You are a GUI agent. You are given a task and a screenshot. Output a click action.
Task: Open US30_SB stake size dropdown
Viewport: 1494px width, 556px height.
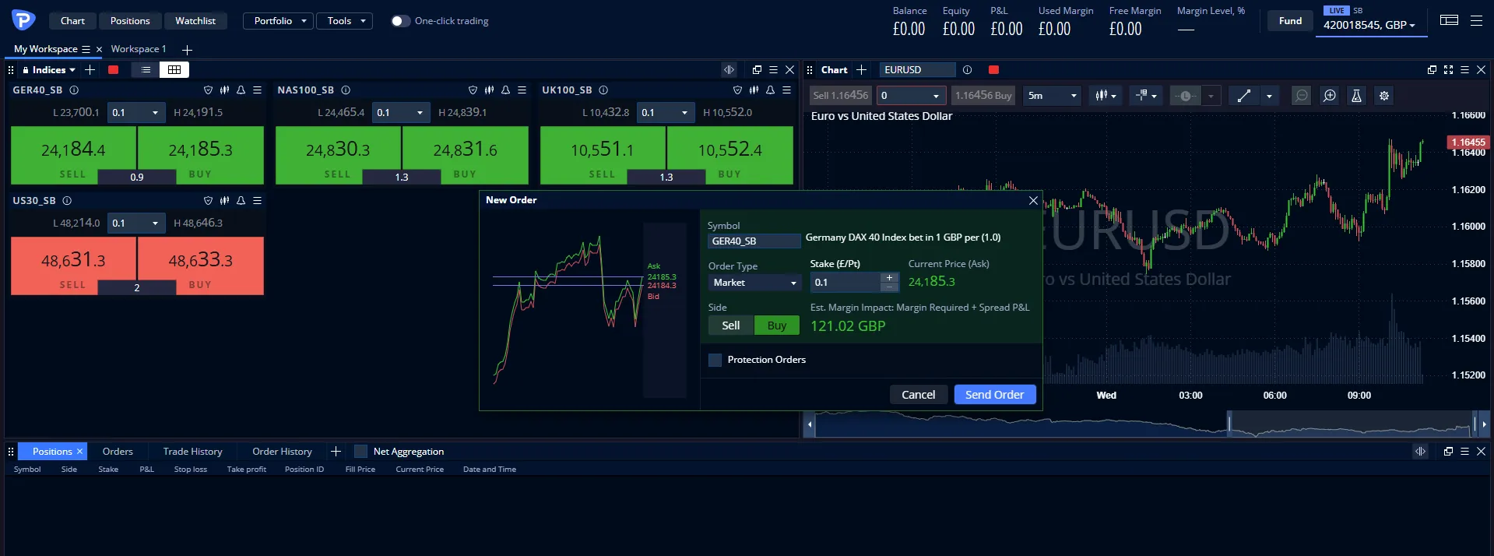136,223
